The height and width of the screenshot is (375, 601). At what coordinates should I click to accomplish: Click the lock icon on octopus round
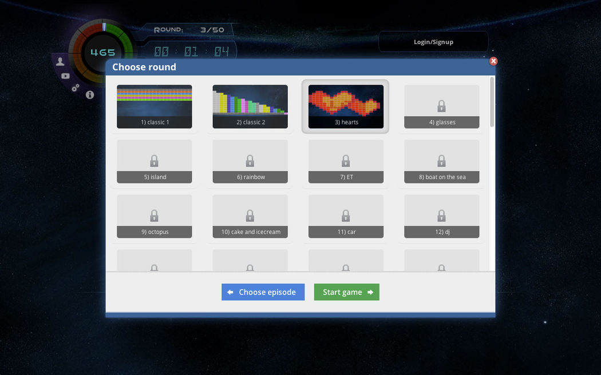[x=154, y=216]
